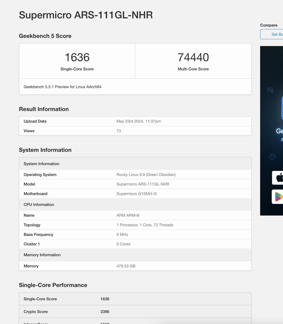Click the Result Information heading

point(44,109)
